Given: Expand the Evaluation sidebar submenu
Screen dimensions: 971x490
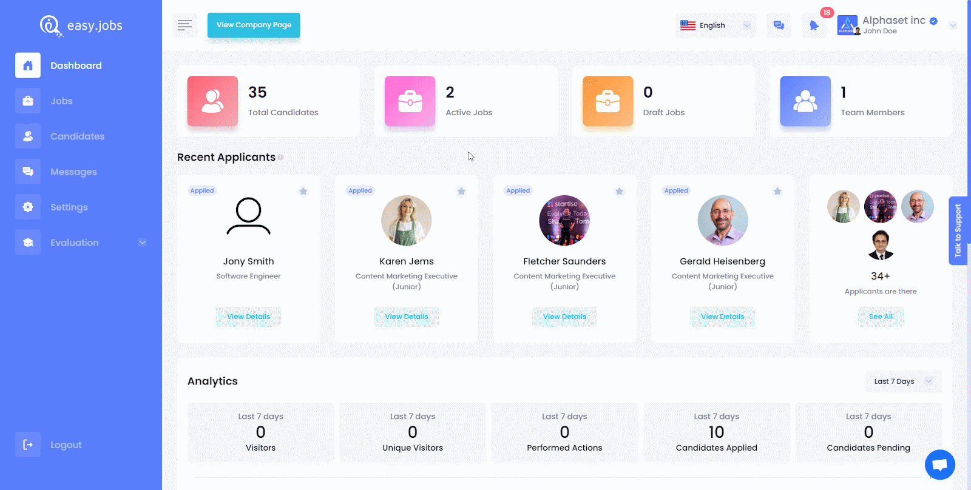Looking at the screenshot, I should 142,243.
